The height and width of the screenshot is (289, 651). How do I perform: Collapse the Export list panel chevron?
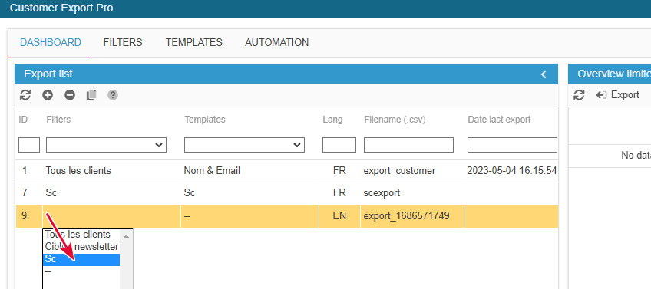pos(544,74)
